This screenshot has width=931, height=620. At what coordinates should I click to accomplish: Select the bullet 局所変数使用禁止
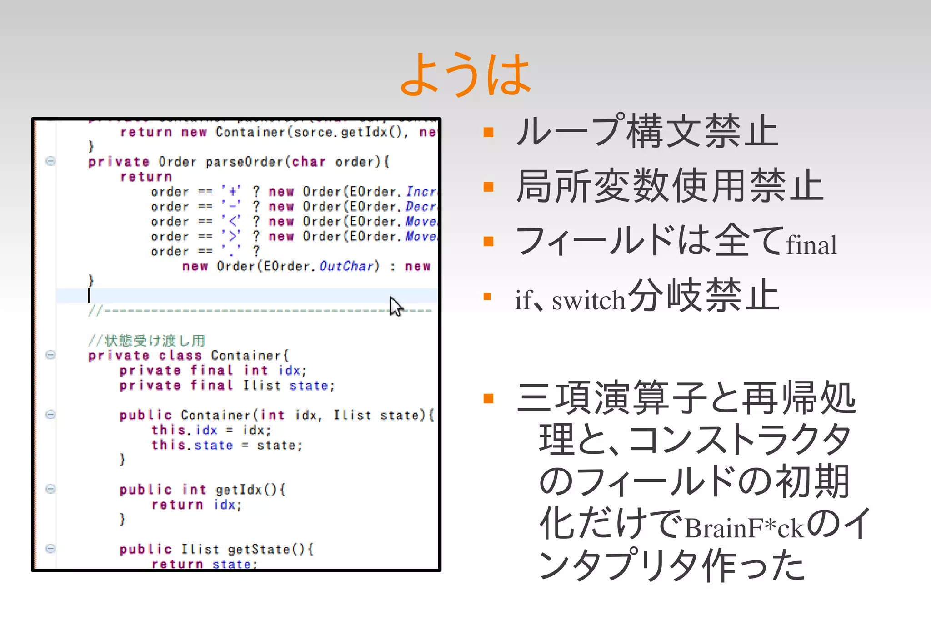point(669,185)
